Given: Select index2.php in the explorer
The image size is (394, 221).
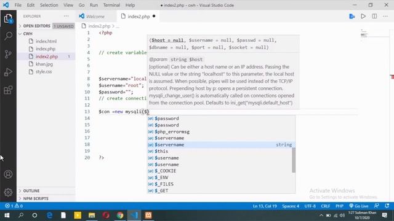Looking at the screenshot, I should click(x=47, y=56).
